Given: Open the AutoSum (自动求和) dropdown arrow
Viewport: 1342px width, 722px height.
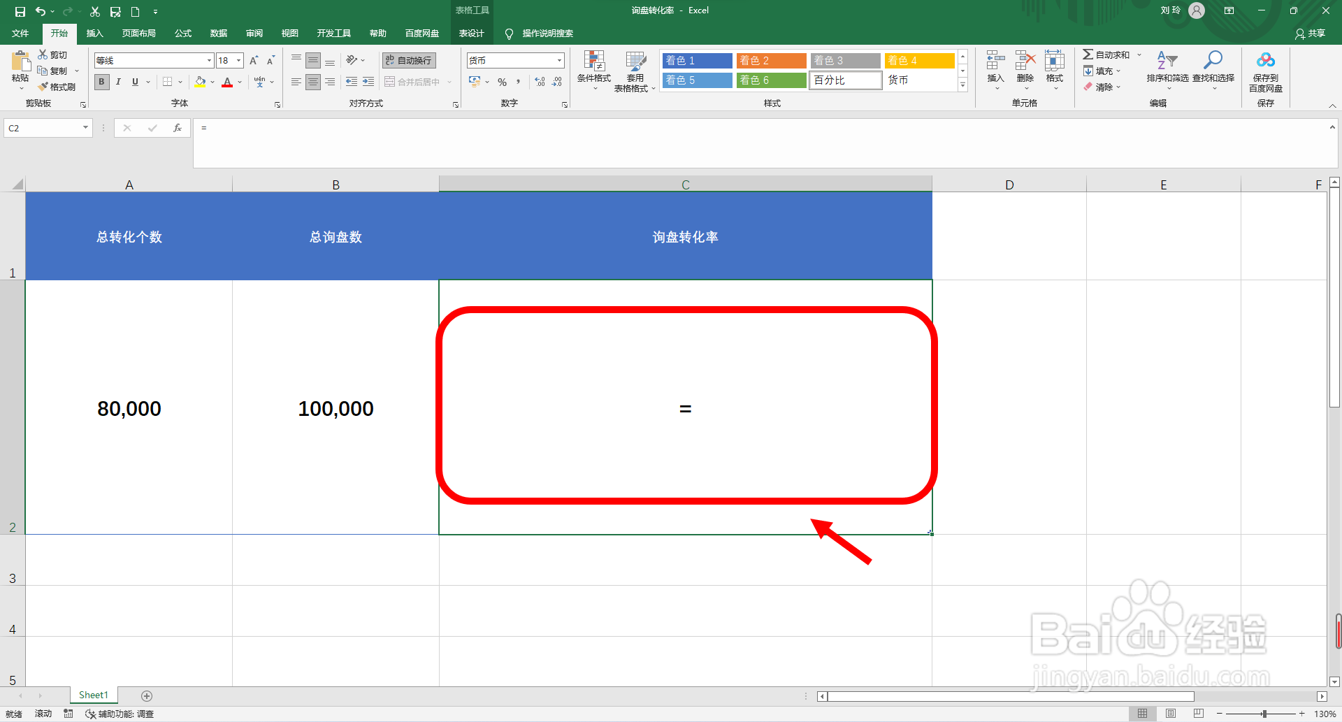Looking at the screenshot, I should [x=1139, y=55].
